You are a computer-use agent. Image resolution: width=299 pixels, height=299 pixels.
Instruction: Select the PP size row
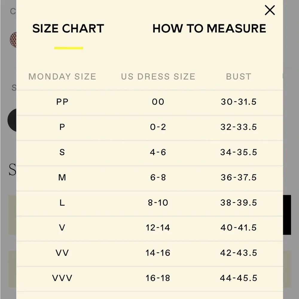(149, 102)
